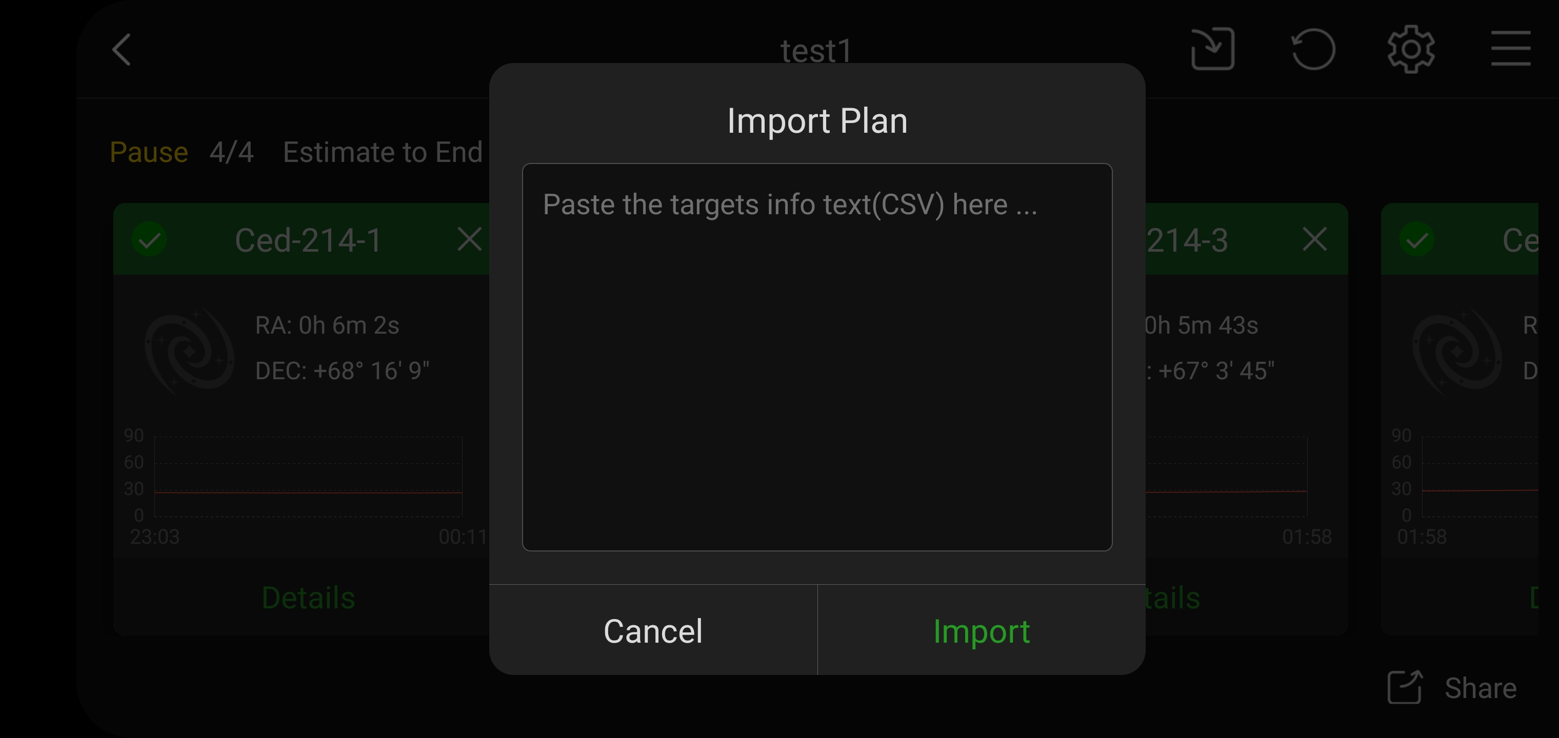The width and height of the screenshot is (1559, 738).
Task: Remove the Ced-214-1 target
Action: (x=469, y=239)
